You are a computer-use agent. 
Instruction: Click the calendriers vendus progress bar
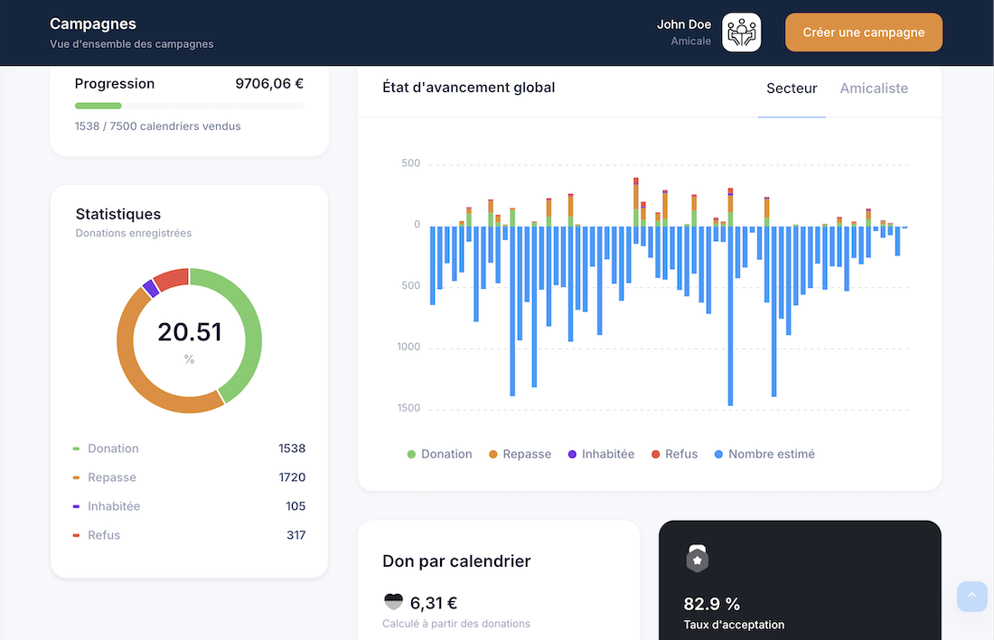189,106
